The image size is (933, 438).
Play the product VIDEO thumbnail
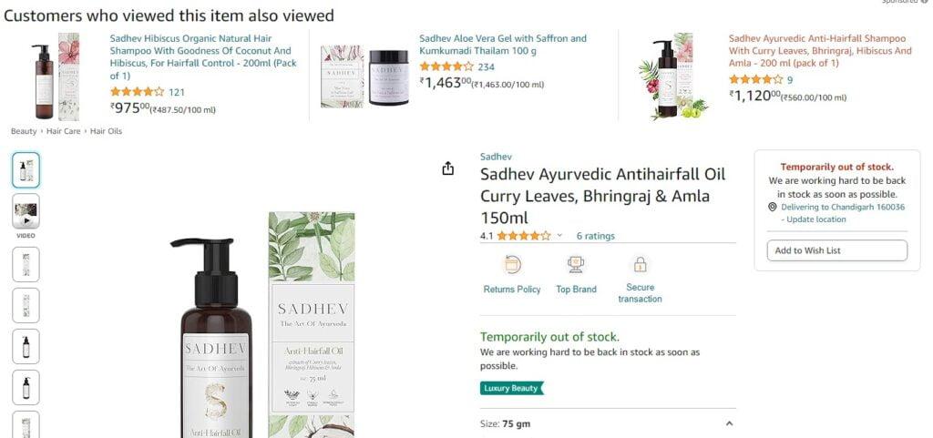click(x=26, y=211)
